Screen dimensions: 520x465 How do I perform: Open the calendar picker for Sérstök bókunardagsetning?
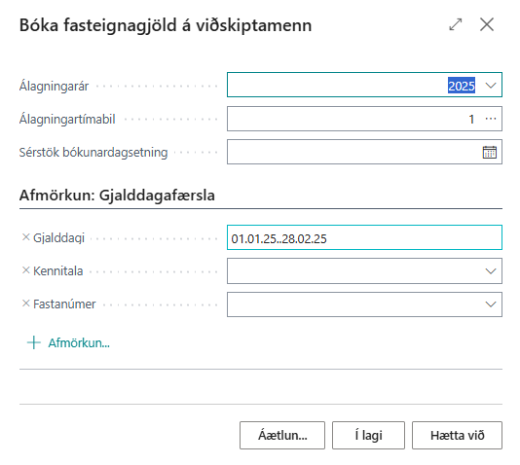(x=490, y=153)
